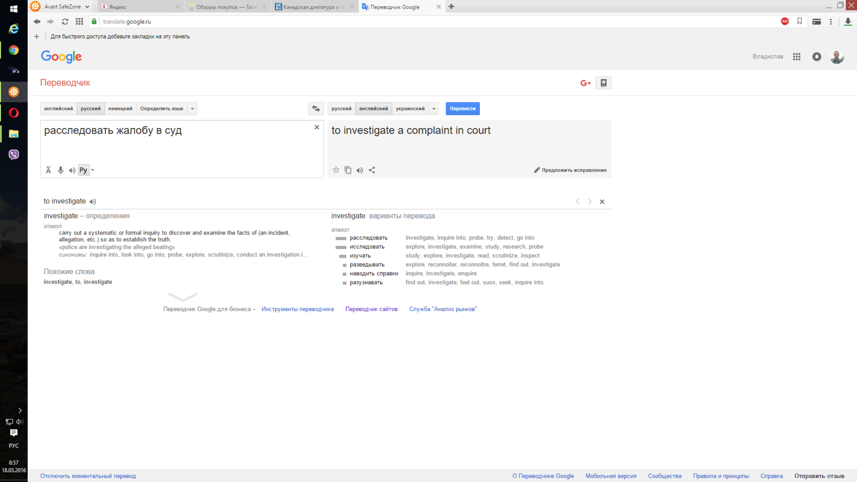857x482 pixels.
Task: Switch to the Обзоры покупок tab
Action: click(x=227, y=7)
